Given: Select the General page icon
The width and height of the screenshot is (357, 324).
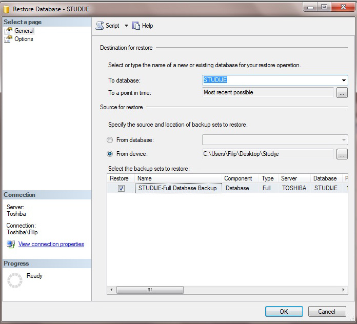Looking at the screenshot, I should [x=8, y=31].
